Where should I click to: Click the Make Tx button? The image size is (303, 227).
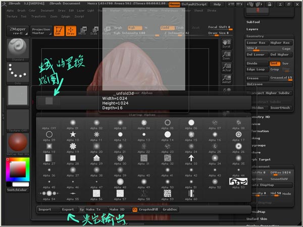pyautogui.click(x=96, y=209)
